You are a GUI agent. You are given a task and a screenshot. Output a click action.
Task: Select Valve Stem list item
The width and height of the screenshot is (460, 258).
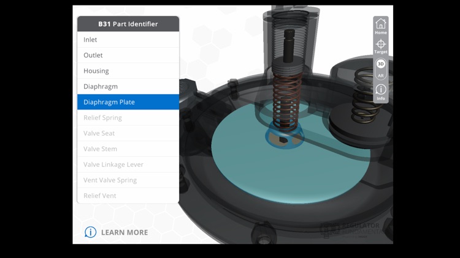pyautogui.click(x=128, y=149)
